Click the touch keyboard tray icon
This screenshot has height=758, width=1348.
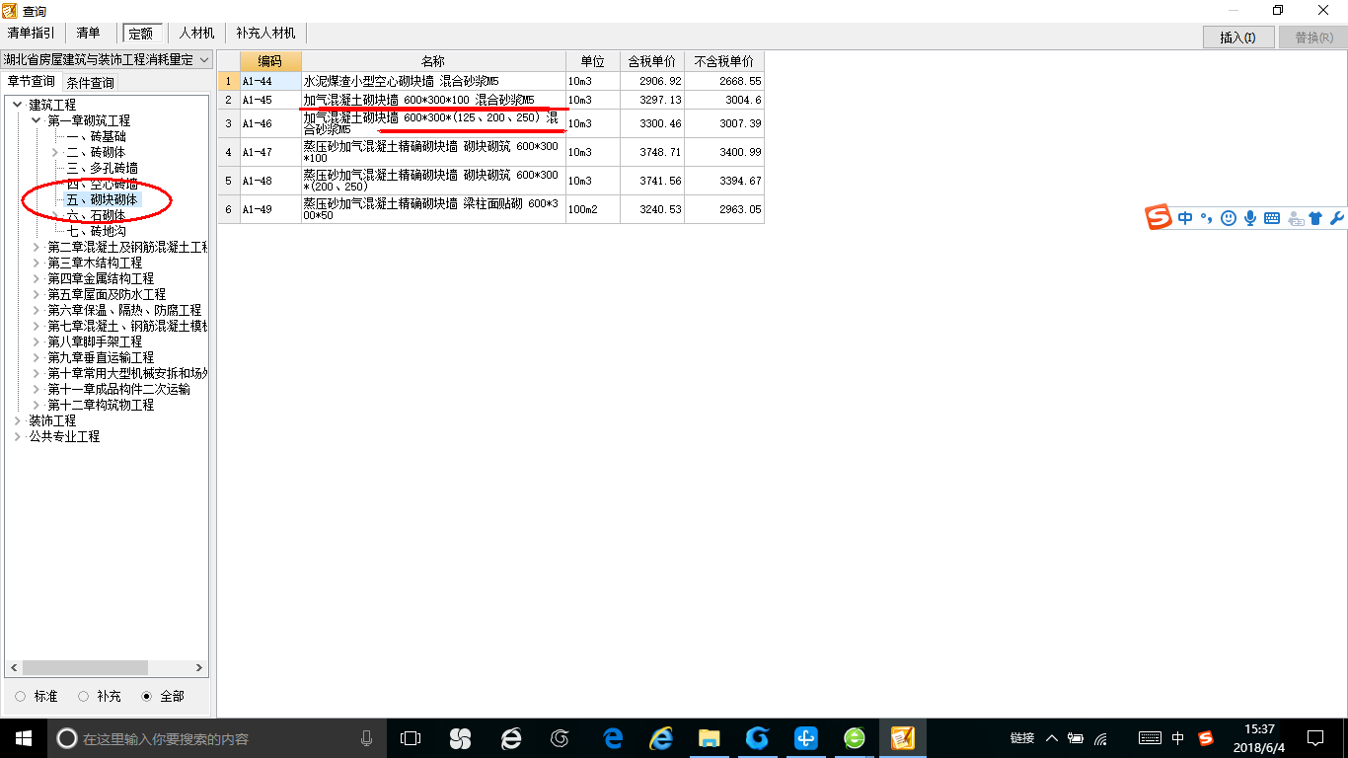click(x=1150, y=738)
